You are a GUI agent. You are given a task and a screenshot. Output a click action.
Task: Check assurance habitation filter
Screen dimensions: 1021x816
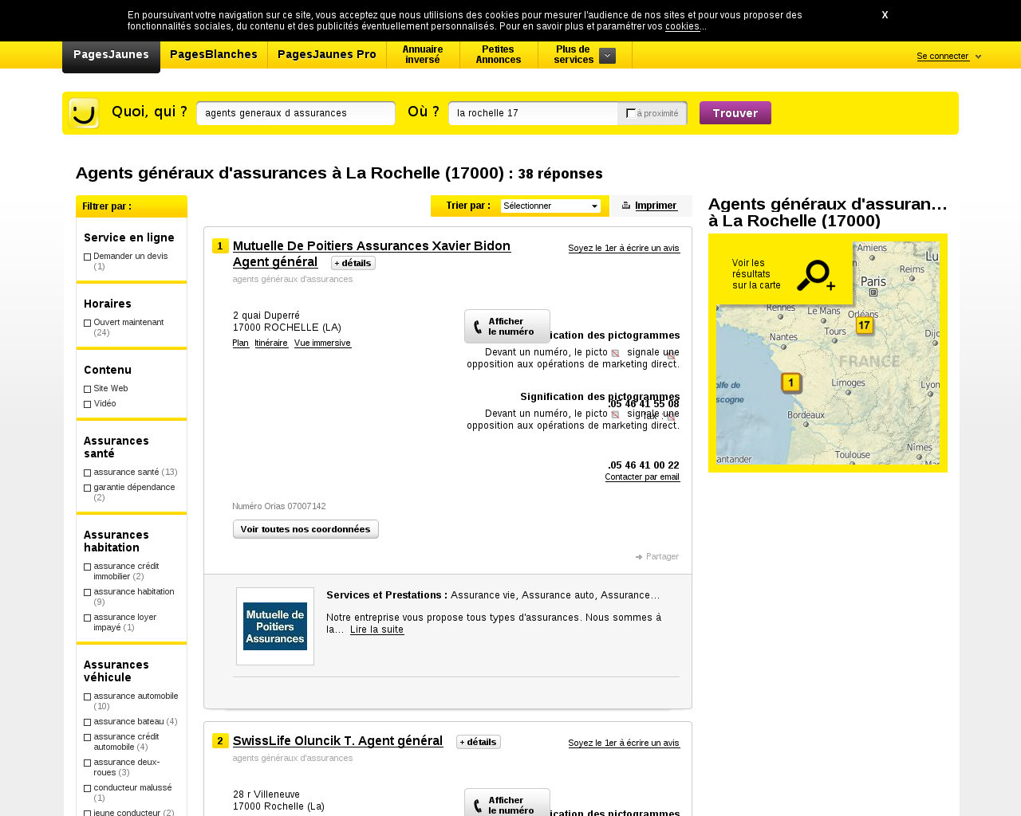[88, 593]
